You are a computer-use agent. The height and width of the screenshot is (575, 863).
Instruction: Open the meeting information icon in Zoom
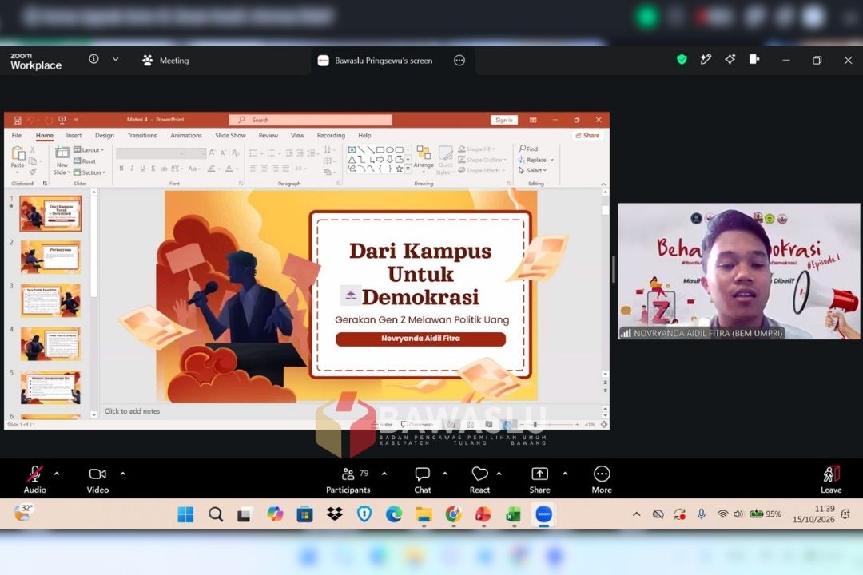click(x=93, y=59)
